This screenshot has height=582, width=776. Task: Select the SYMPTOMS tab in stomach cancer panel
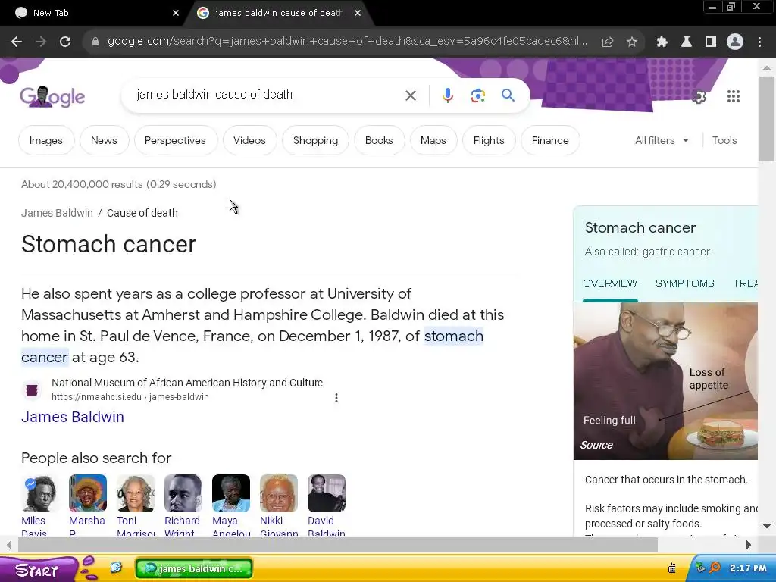(685, 283)
